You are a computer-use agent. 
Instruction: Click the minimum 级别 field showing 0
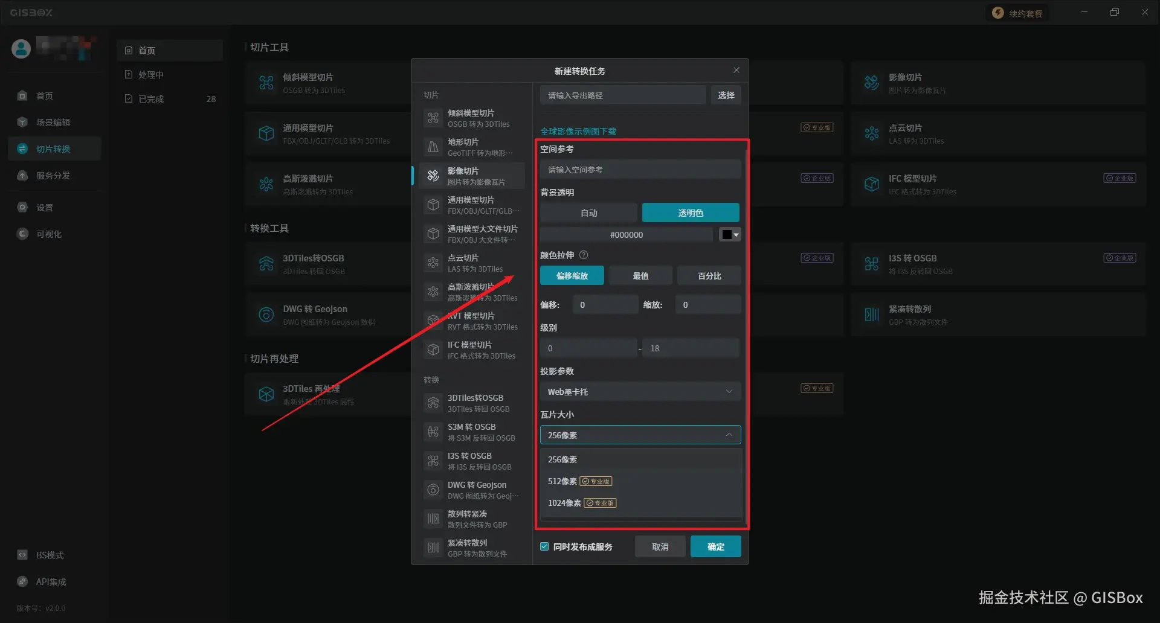tap(588, 348)
